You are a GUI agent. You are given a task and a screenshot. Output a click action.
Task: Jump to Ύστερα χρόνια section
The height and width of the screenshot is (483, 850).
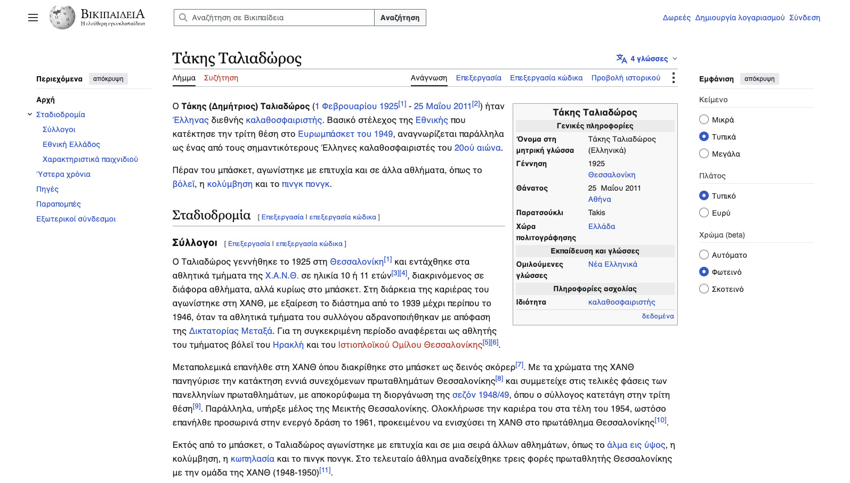(63, 174)
